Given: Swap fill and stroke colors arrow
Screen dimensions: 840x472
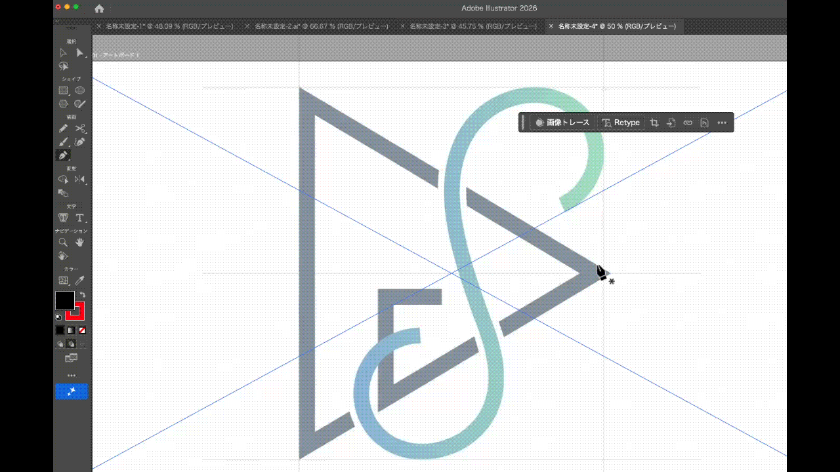Looking at the screenshot, I should tap(83, 294).
